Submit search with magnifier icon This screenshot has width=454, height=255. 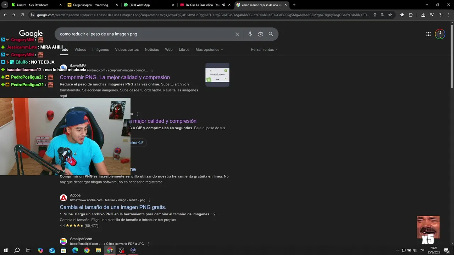click(271, 34)
